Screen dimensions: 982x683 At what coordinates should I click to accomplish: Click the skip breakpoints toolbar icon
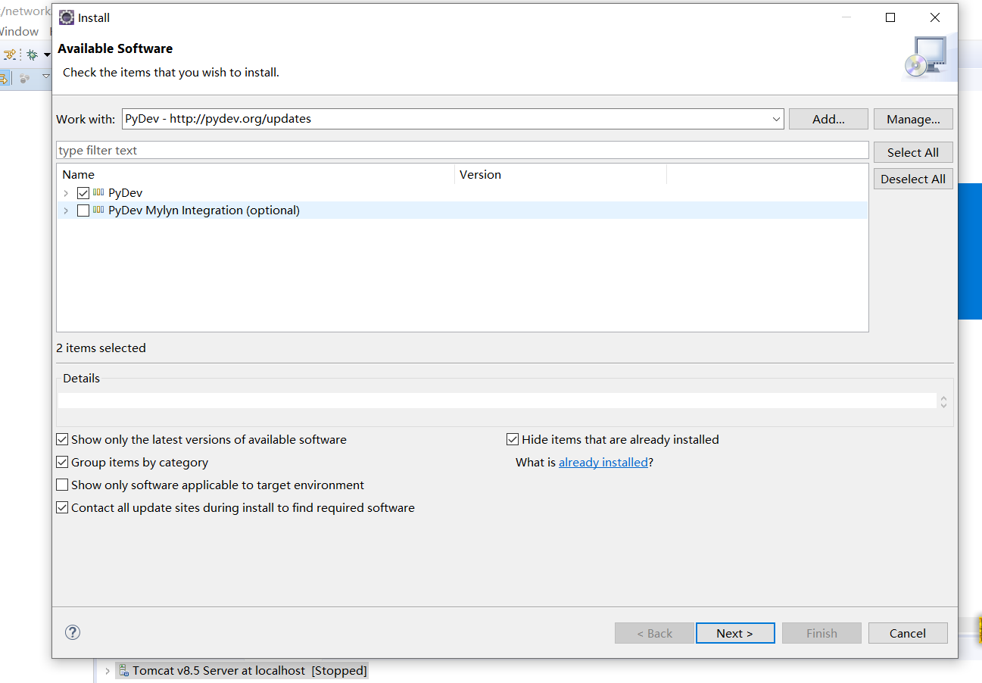[x=9, y=55]
